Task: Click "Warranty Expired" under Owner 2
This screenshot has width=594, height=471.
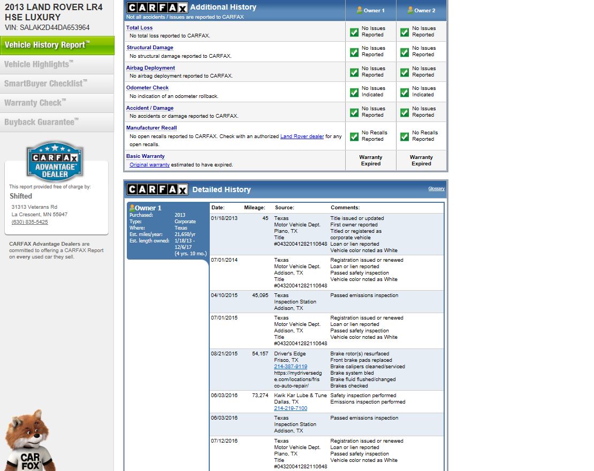Action: (x=421, y=161)
